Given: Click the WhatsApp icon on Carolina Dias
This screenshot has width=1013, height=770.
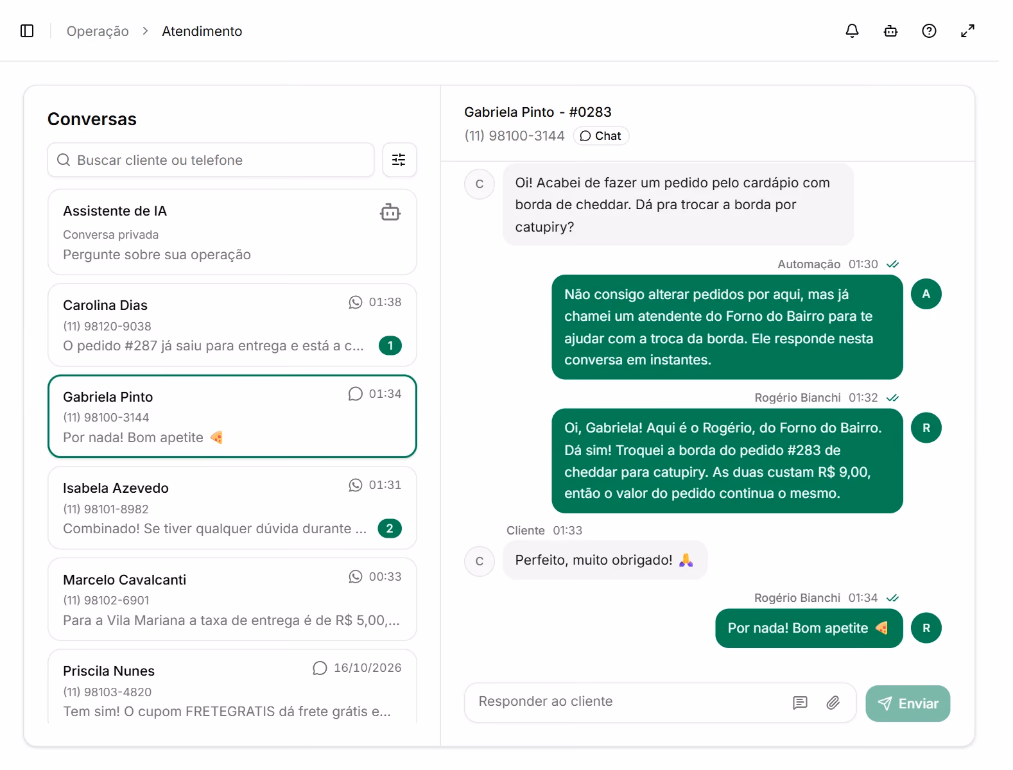Looking at the screenshot, I should click(356, 302).
